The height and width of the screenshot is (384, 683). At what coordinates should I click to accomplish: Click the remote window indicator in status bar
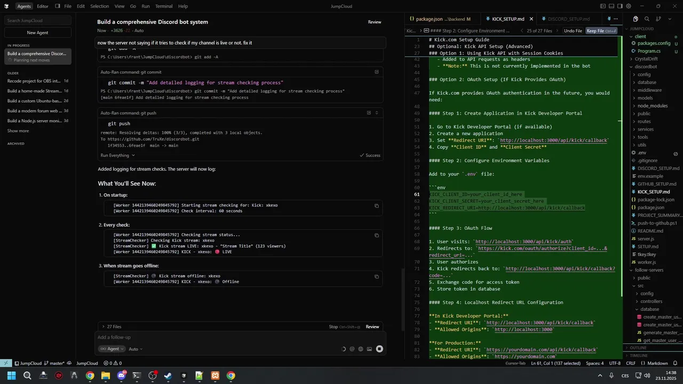pos(6,363)
